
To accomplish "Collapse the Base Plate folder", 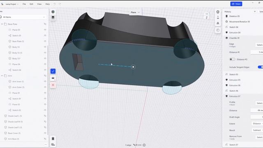I will tap(2, 24).
